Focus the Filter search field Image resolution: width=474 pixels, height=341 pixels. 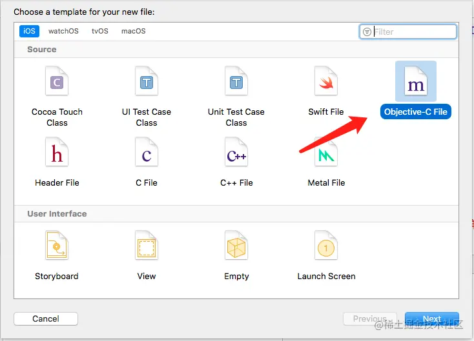point(407,32)
